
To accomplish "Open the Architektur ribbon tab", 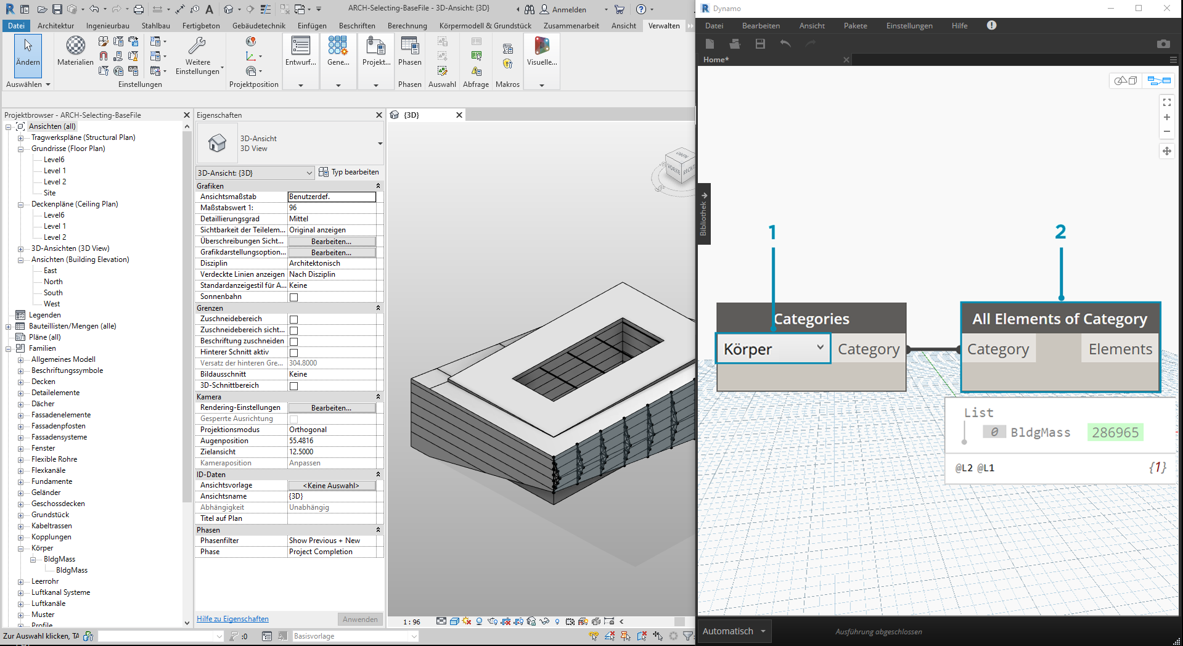I will [55, 26].
